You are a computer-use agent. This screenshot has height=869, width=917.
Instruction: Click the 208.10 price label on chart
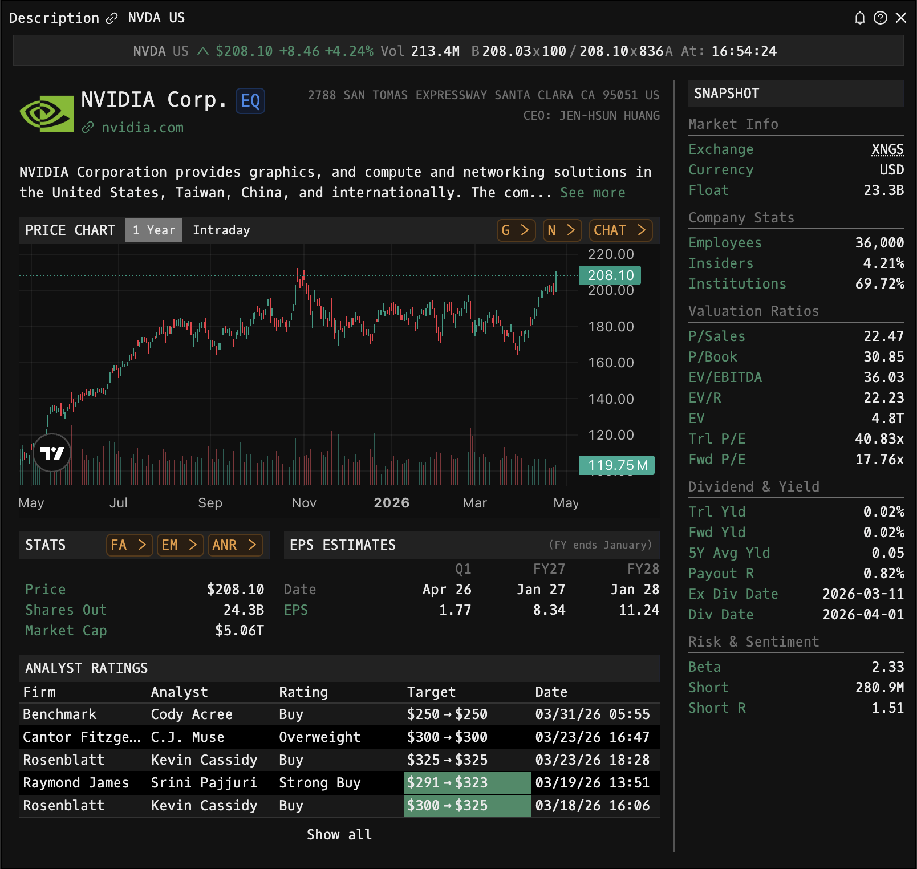610,275
